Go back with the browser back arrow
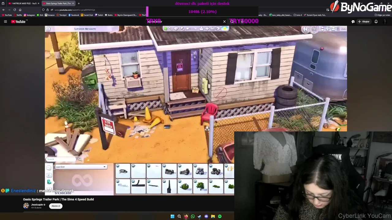392x220 pixels. click(4, 10)
